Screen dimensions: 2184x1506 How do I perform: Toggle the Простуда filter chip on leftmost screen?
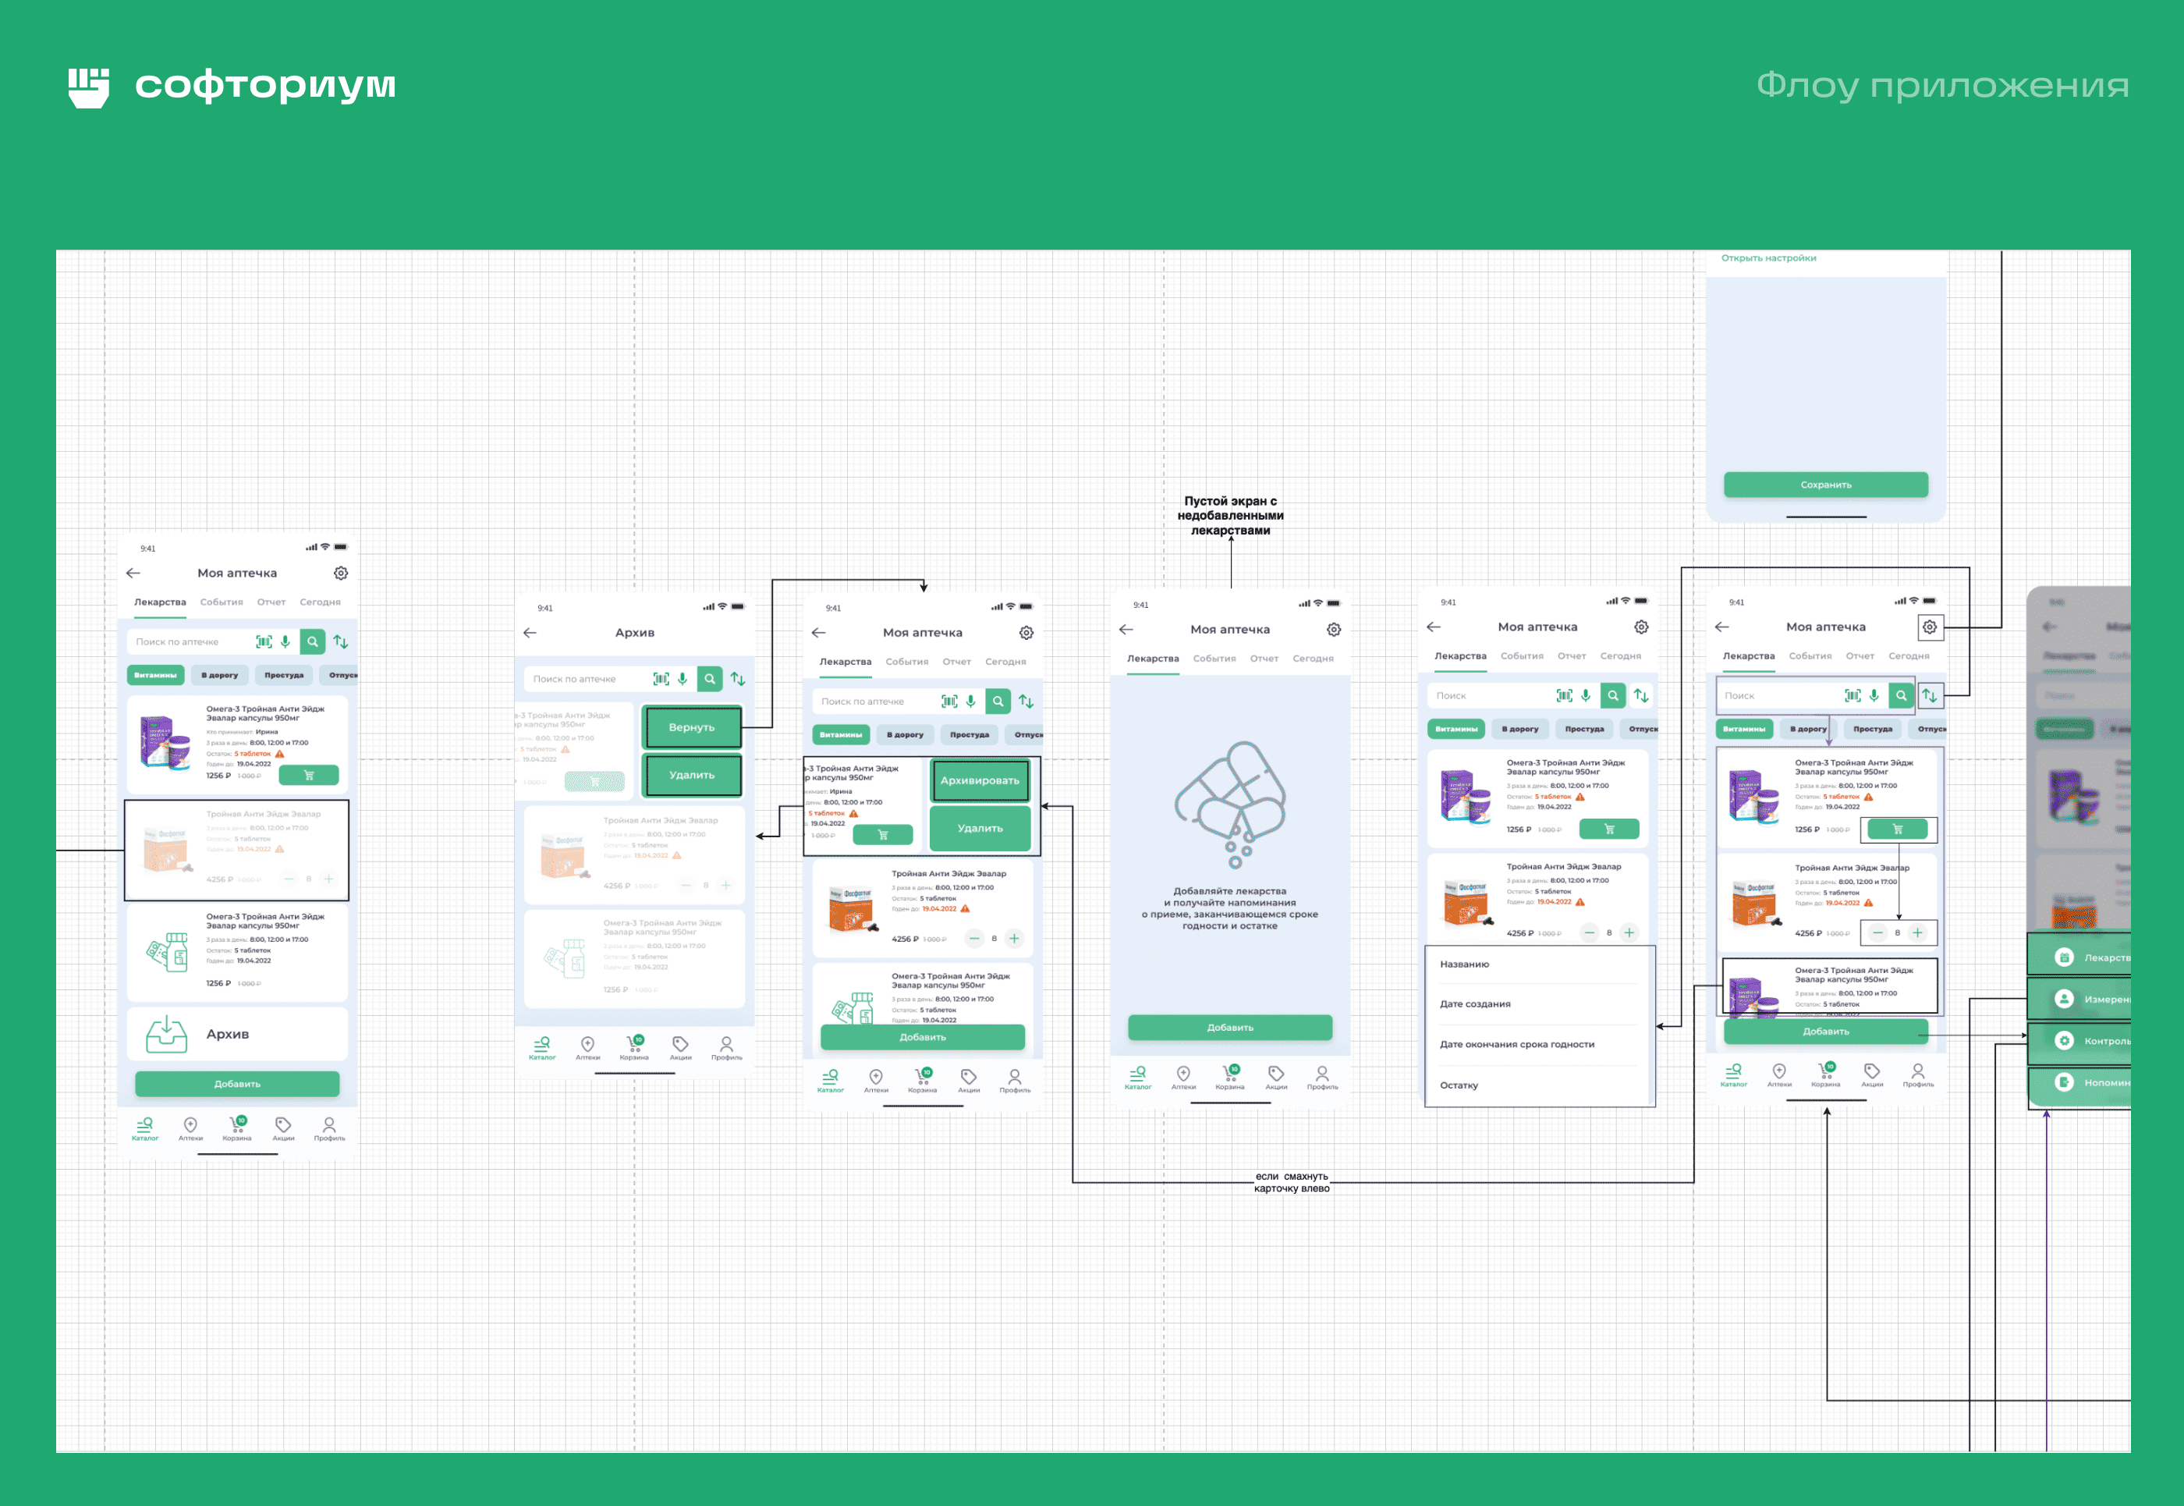click(x=284, y=675)
